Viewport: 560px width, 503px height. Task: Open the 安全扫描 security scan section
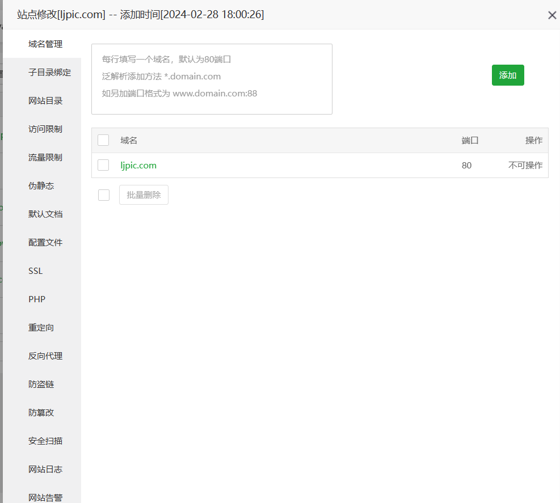45,441
